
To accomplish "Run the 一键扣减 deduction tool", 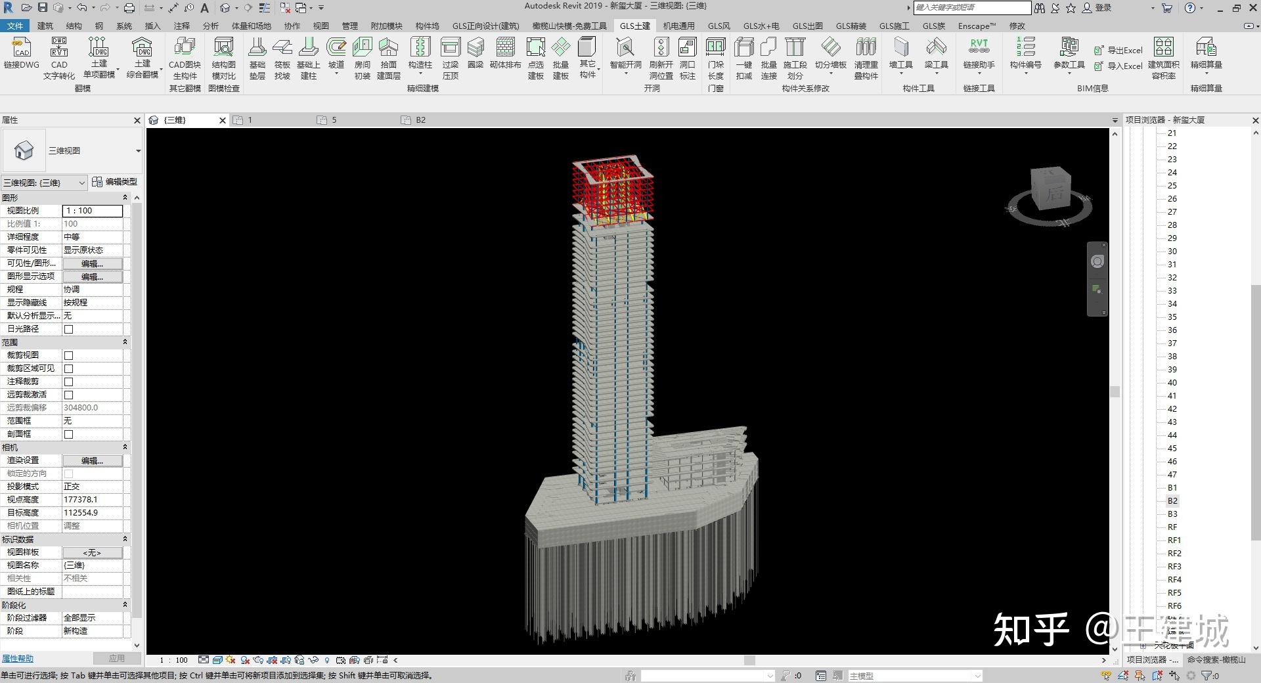I will tap(744, 58).
